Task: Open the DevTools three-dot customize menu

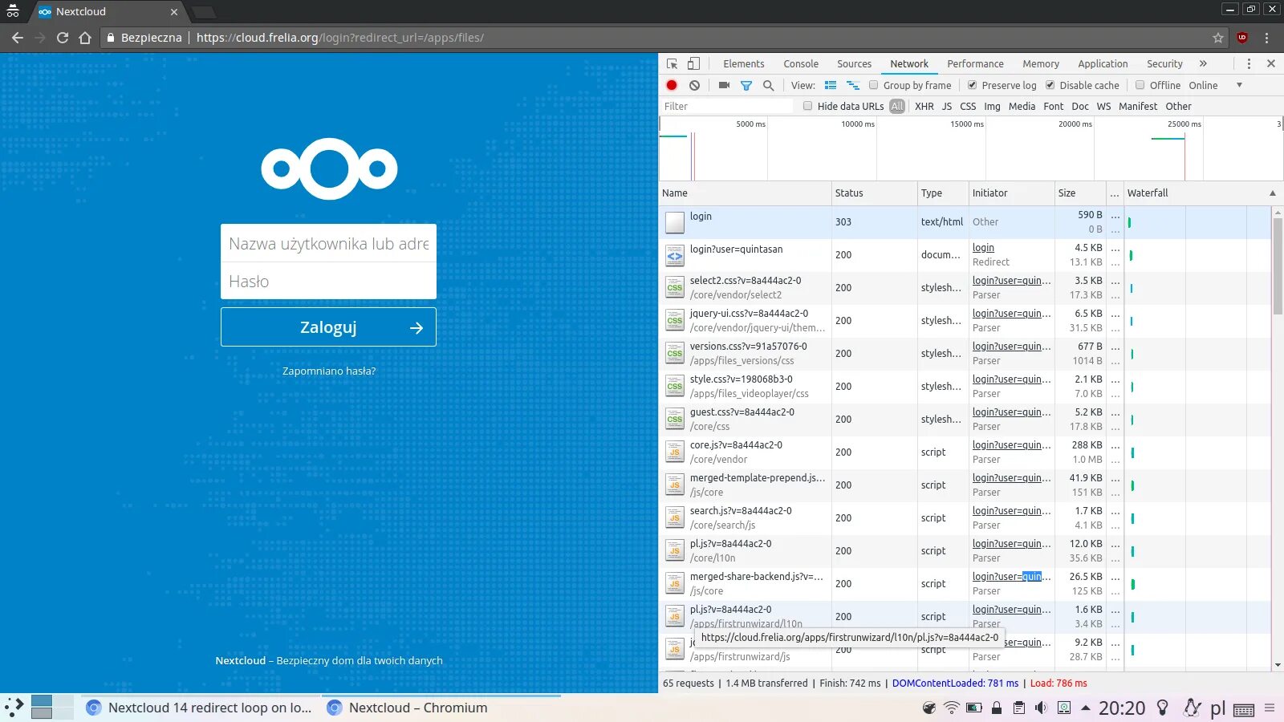Action: click(x=1249, y=63)
